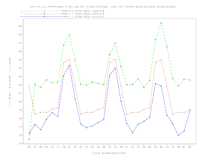Click x-axis tick label 09
207x160 pixels.
point(46,147)
